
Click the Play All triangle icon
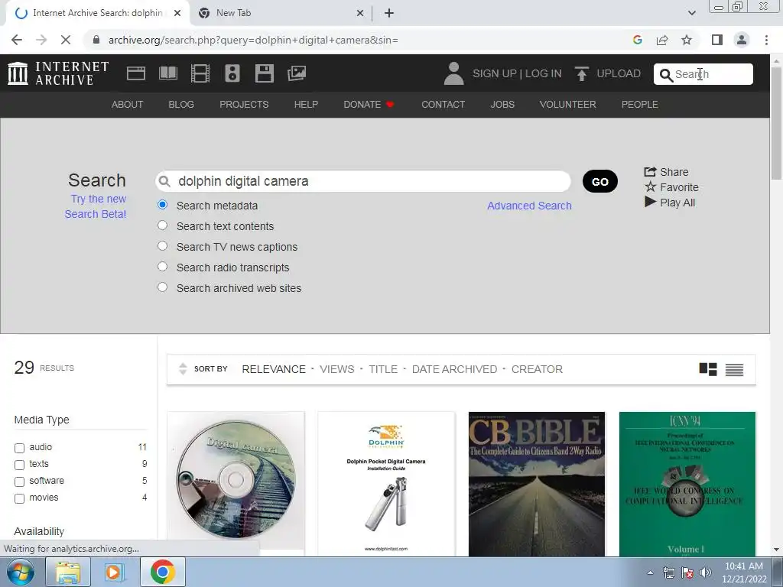pyautogui.click(x=650, y=202)
